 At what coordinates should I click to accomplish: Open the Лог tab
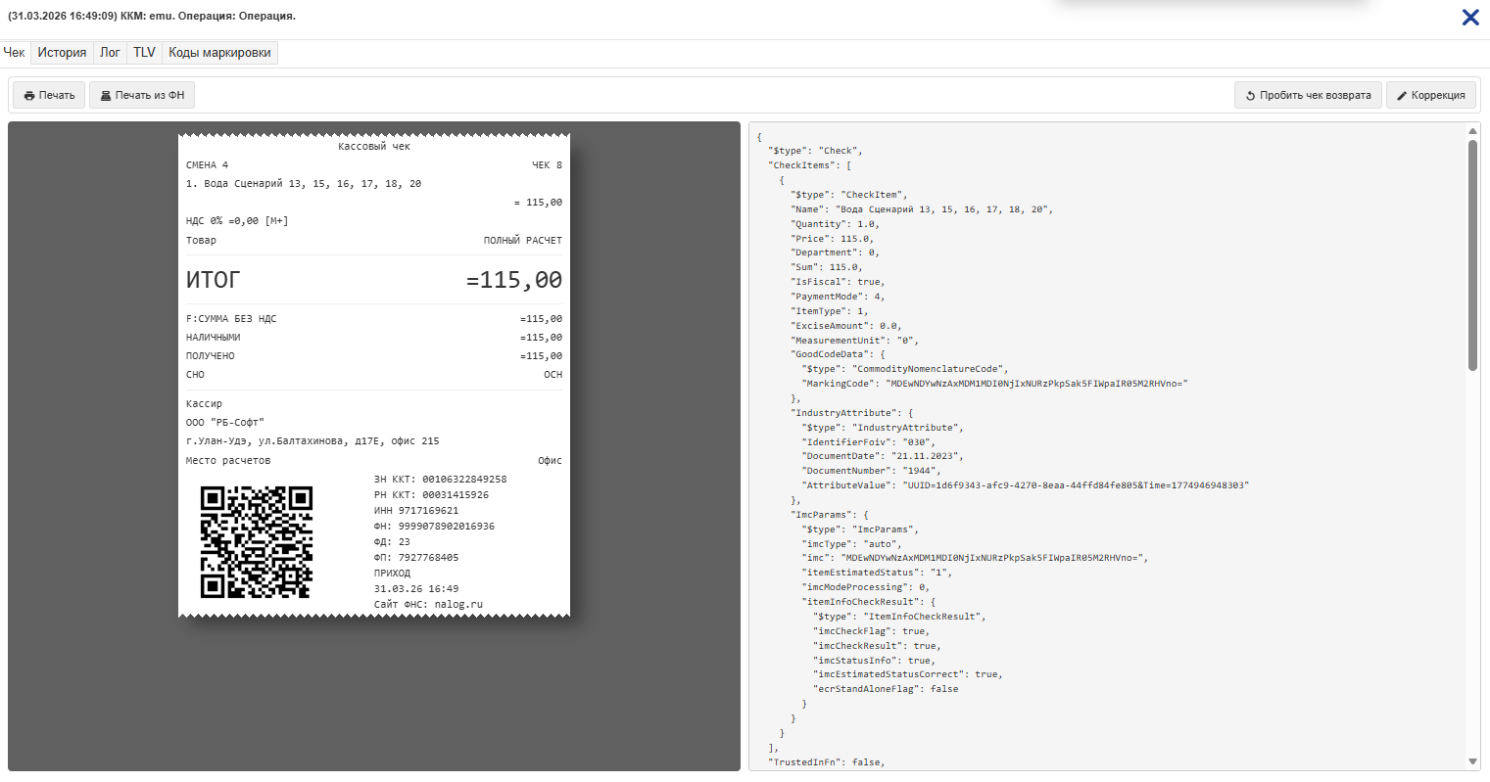click(x=110, y=53)
